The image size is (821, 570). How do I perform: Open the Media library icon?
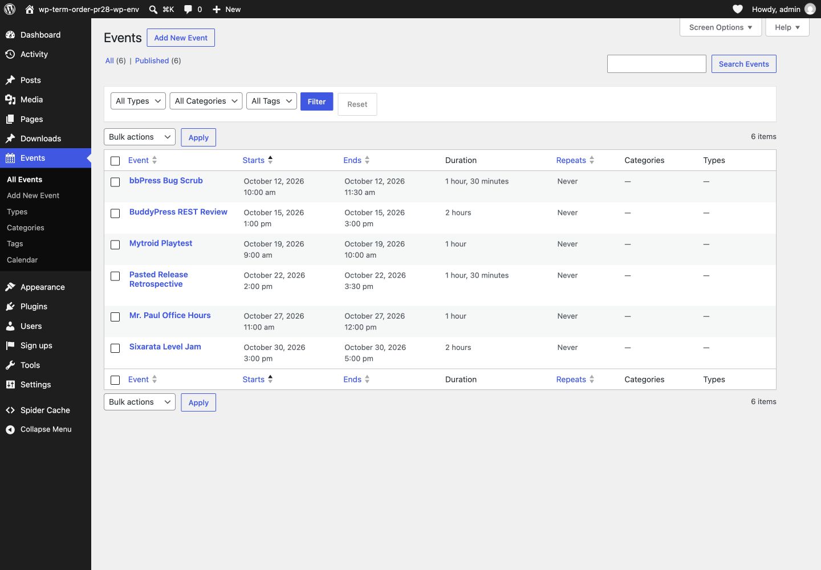pos(10,100)
